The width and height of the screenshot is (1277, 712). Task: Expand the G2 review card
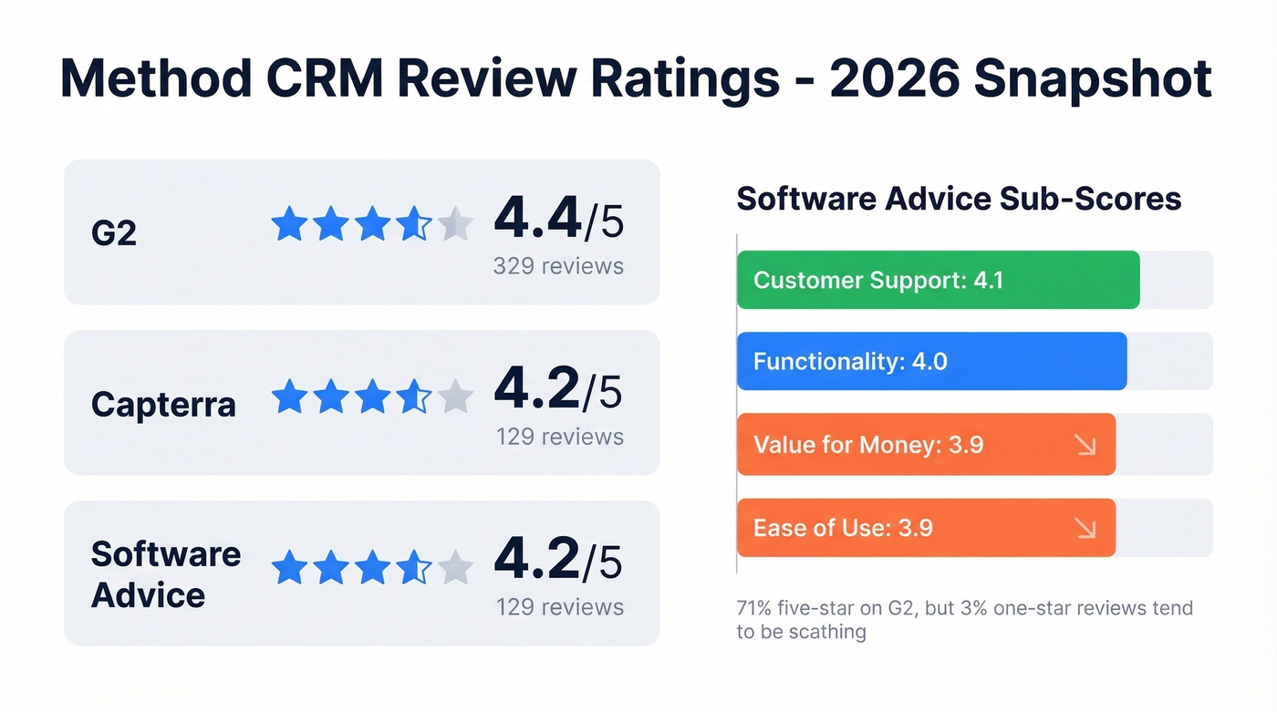[x=361, y=232]
